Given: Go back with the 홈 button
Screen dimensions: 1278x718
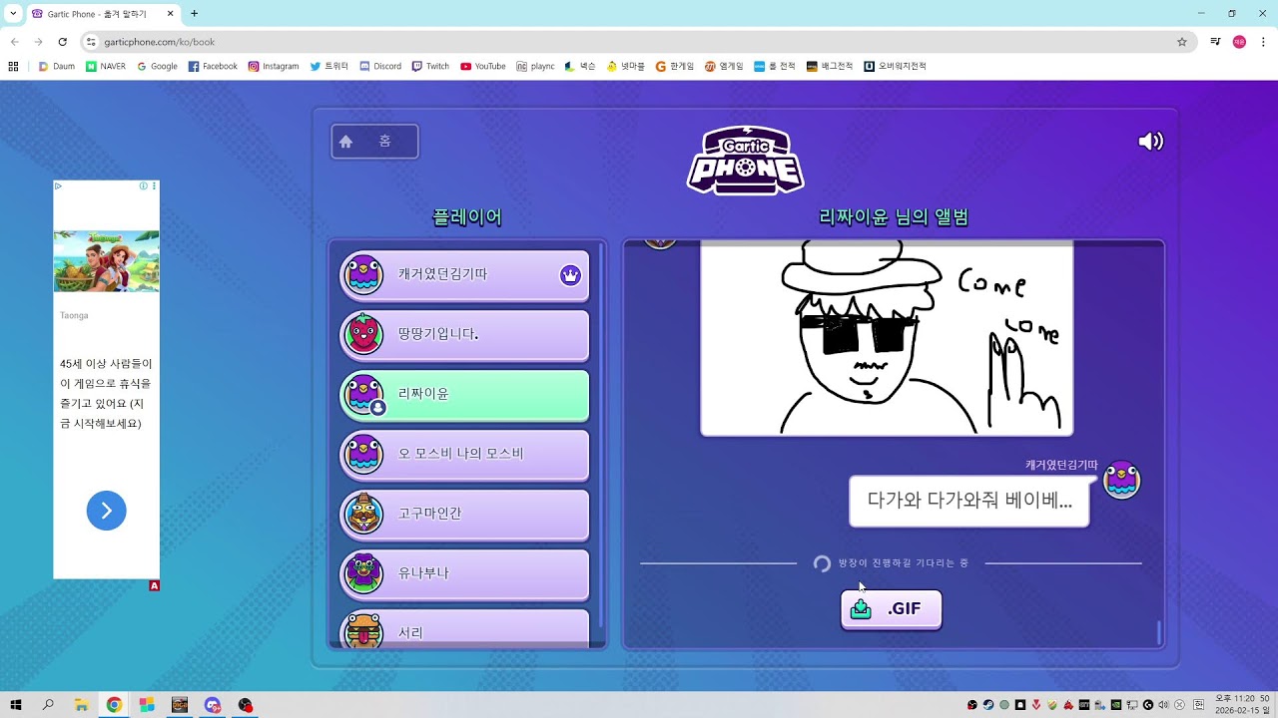Looking at the screenshot, I should tap(374, 142).
